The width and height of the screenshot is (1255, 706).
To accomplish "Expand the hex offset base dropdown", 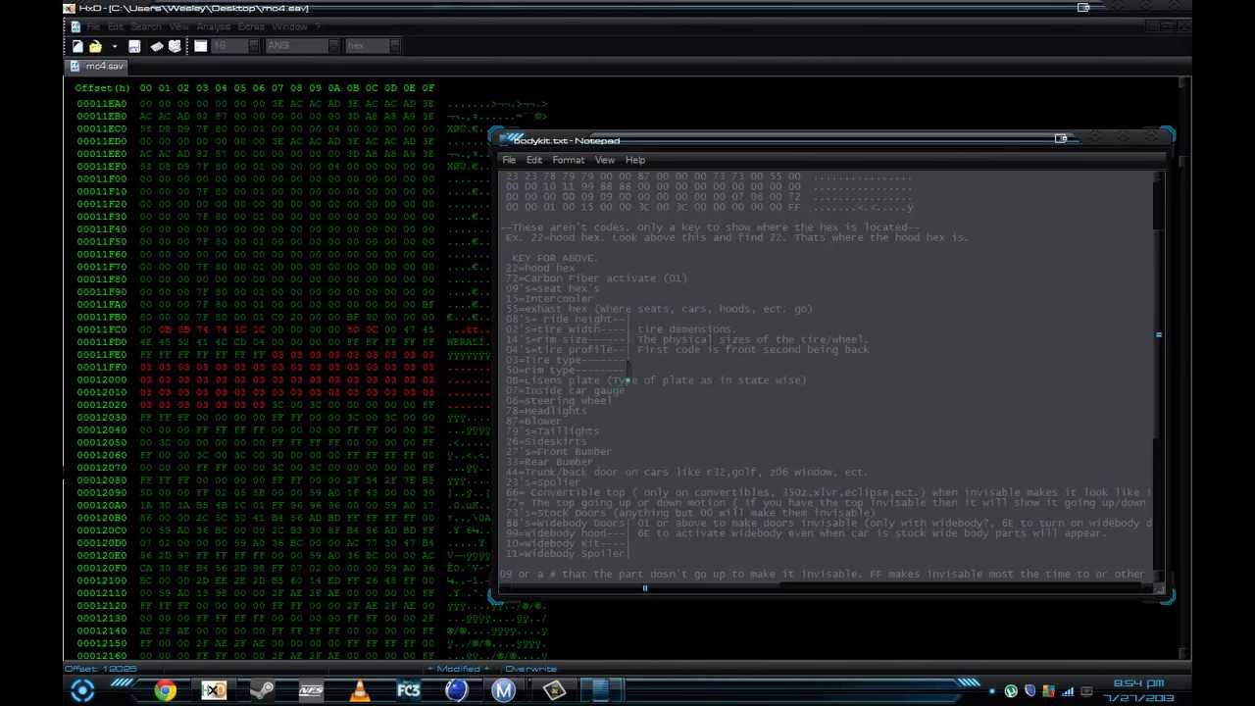I will pos(394,46).
